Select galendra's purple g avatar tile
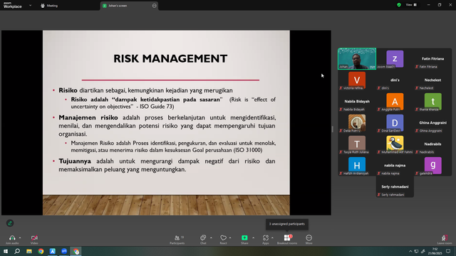This screenshot has width=456, height=256. pyautogui.click(x=432, y=166)
